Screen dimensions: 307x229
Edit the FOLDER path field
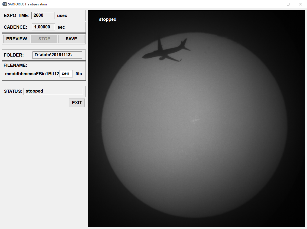coord(57,55)
